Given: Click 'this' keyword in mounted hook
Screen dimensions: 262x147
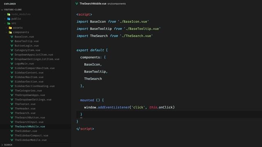Looking at the screenshot, I should click(153, 107).
